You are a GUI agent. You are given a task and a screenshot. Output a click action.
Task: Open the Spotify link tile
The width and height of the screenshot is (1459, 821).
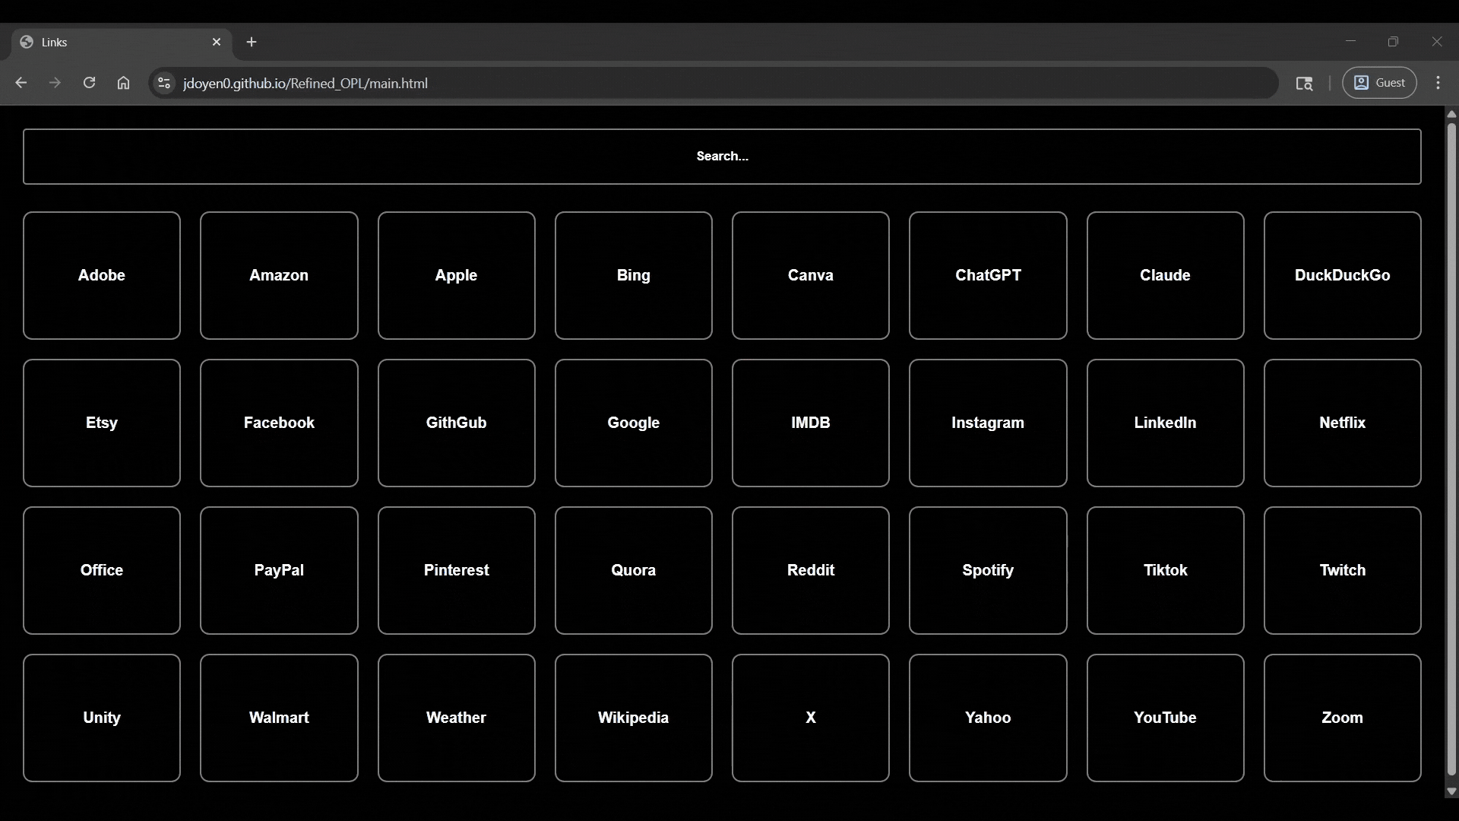coord(988,570)
